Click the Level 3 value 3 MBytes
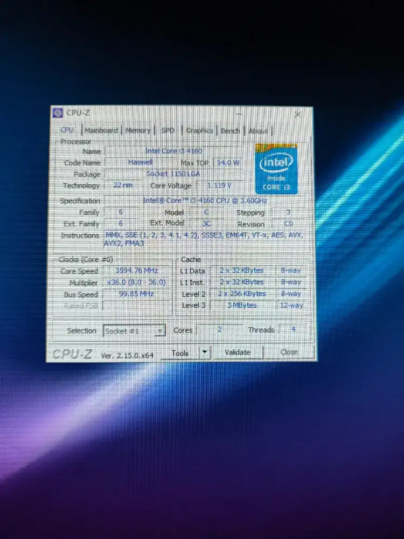The width and height of the screenshot is (404, 539). coord(242,305)
